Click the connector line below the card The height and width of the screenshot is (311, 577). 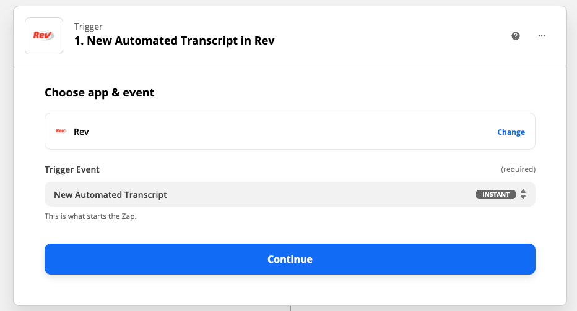click(290, 308)
